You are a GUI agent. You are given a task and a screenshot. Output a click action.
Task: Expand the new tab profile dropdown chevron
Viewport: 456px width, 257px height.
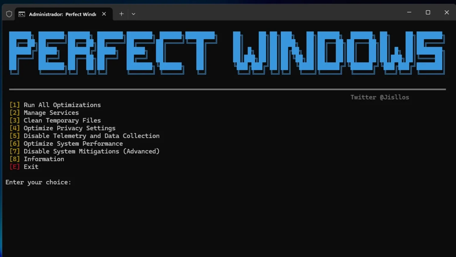pos(134,14)
